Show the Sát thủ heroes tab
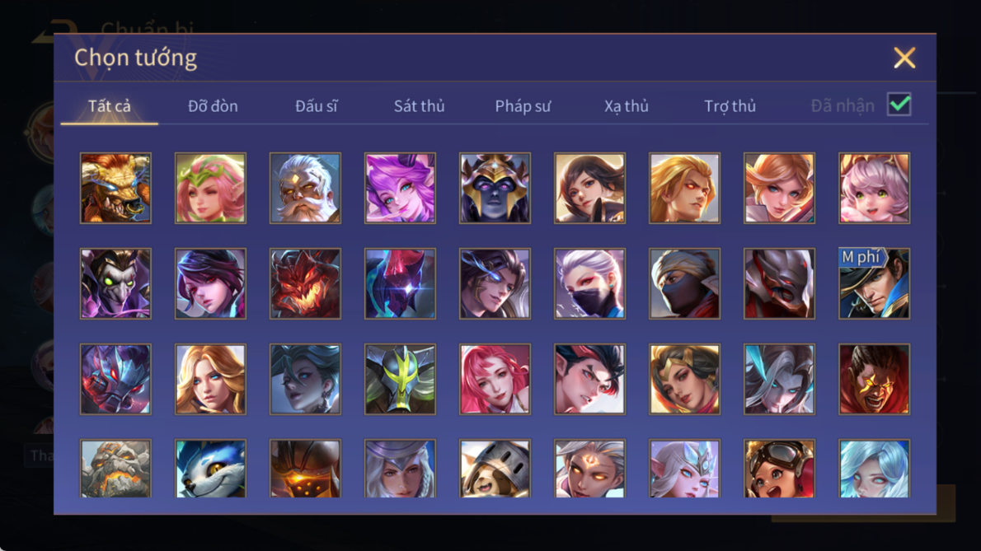 pyautogui.click(x=419, y=106)
